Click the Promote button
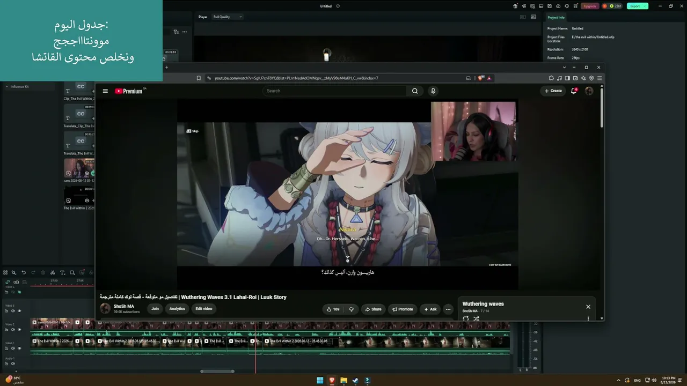 403,309
